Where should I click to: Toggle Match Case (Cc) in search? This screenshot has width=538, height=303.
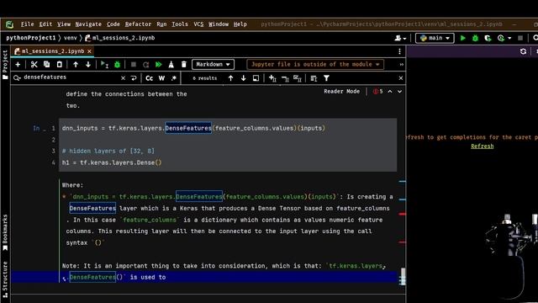click(150, 78)
